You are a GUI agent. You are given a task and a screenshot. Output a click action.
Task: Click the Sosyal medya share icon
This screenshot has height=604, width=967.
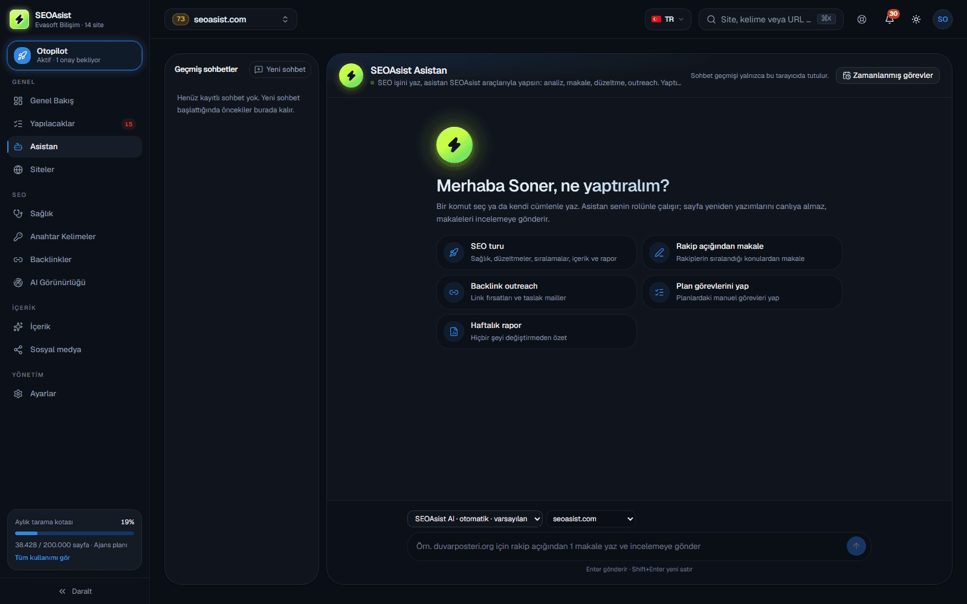18,350
